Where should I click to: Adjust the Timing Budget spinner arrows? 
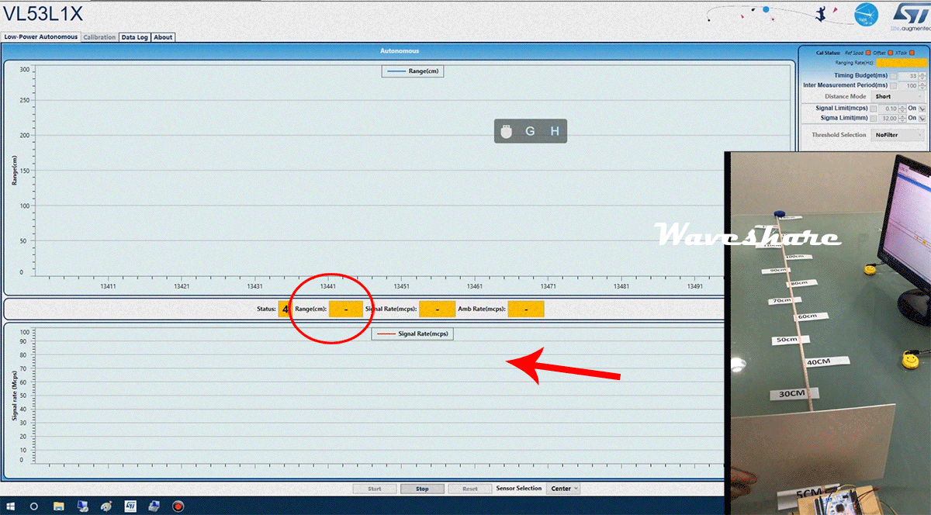(x=922, y=76)
